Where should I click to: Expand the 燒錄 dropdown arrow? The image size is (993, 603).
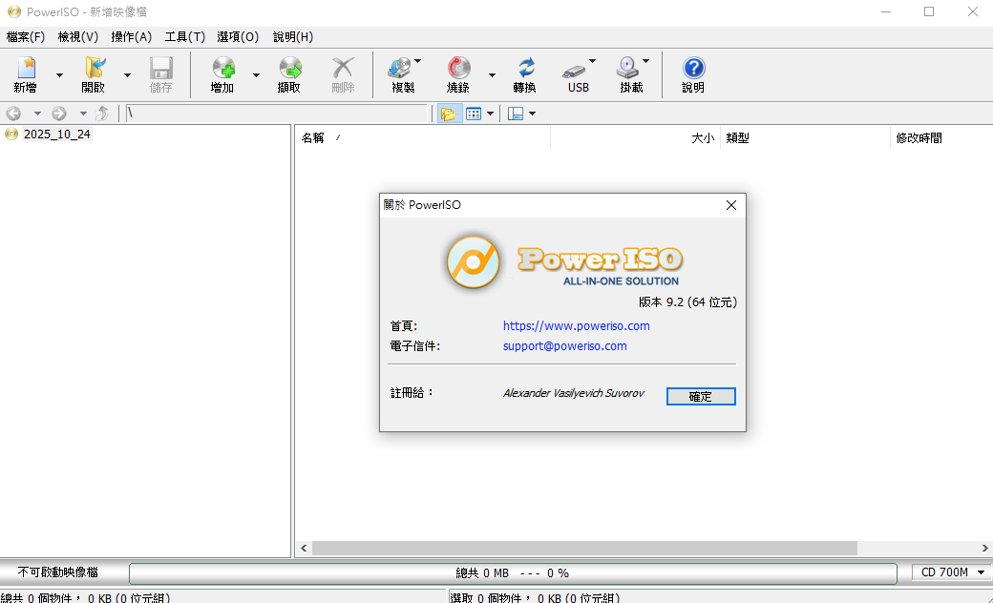coord(493,75)
